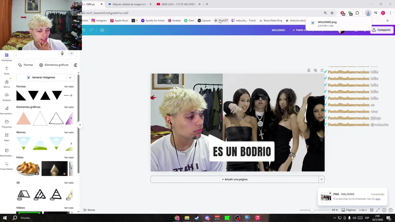Adjust the canvas zoom slider handle

coord(312,210)
